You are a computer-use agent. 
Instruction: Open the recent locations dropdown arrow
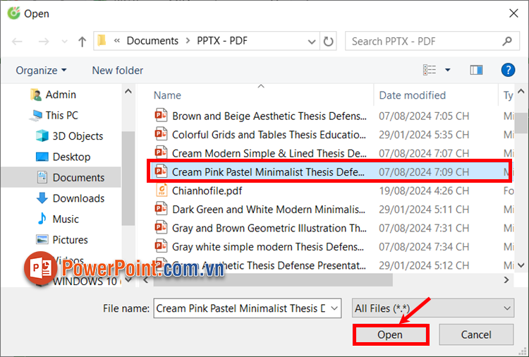pyautogui.click(x=64, y=42)
